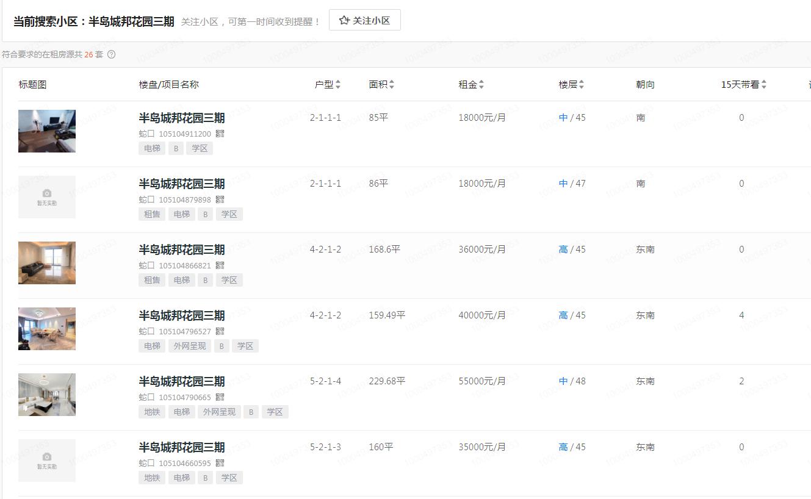Open the 85平 listing title link
Viewport: 811px width, 499px height.
click(182, 118)
